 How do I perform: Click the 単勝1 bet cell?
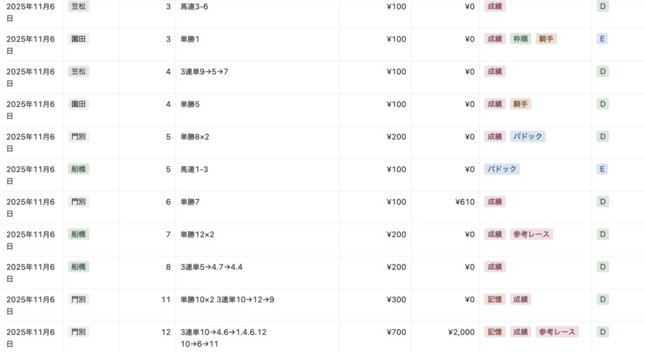point(190,39)
